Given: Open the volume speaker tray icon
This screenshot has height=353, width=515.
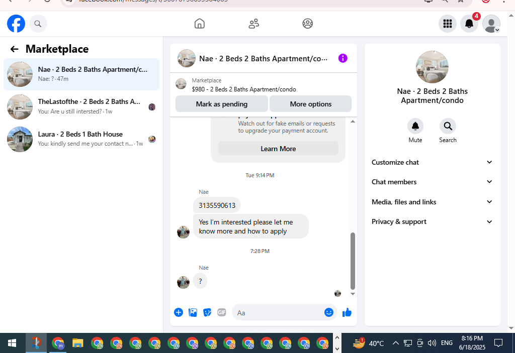Looking at the screenshot, I should 432,343.
